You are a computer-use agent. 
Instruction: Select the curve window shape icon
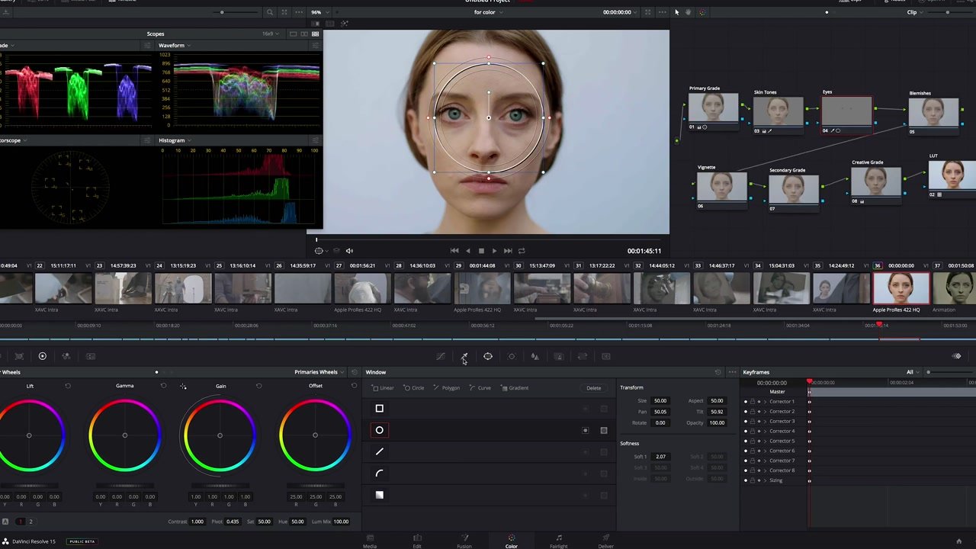[x=379, y=473]
